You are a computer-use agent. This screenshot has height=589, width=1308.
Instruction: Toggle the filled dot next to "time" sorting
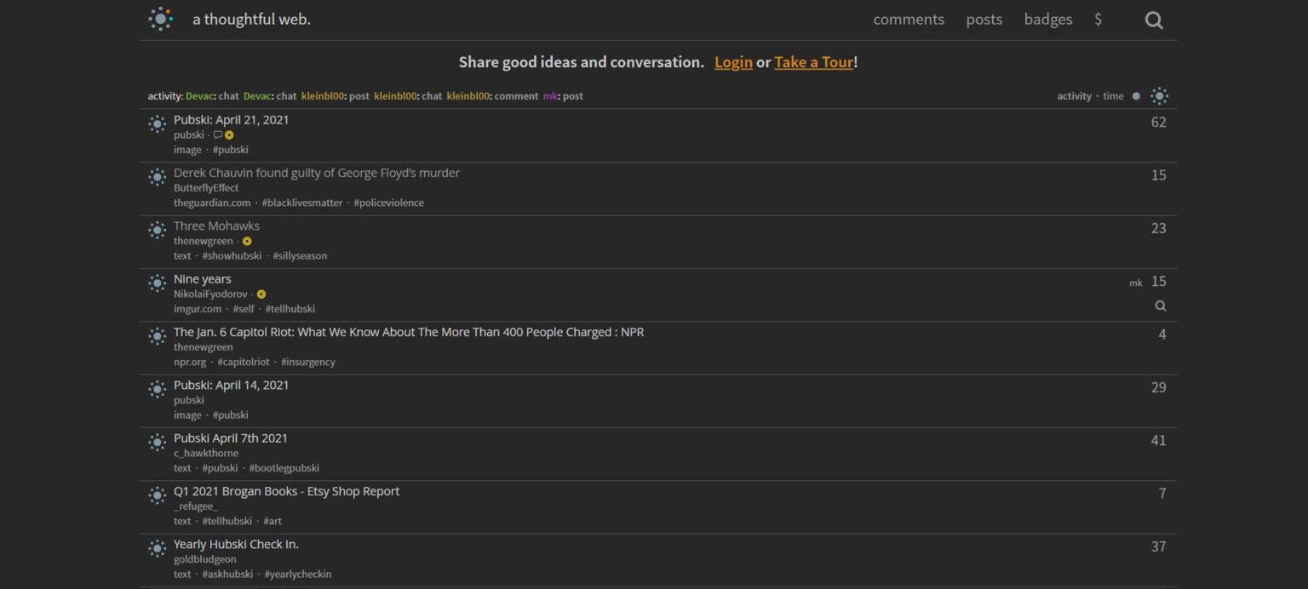click(1137, 96)
